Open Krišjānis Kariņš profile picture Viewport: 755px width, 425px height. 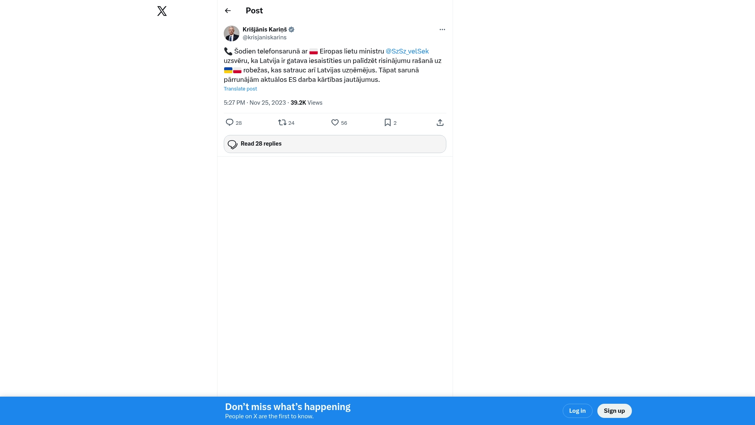pyautogui.click(x=232, y=33)
